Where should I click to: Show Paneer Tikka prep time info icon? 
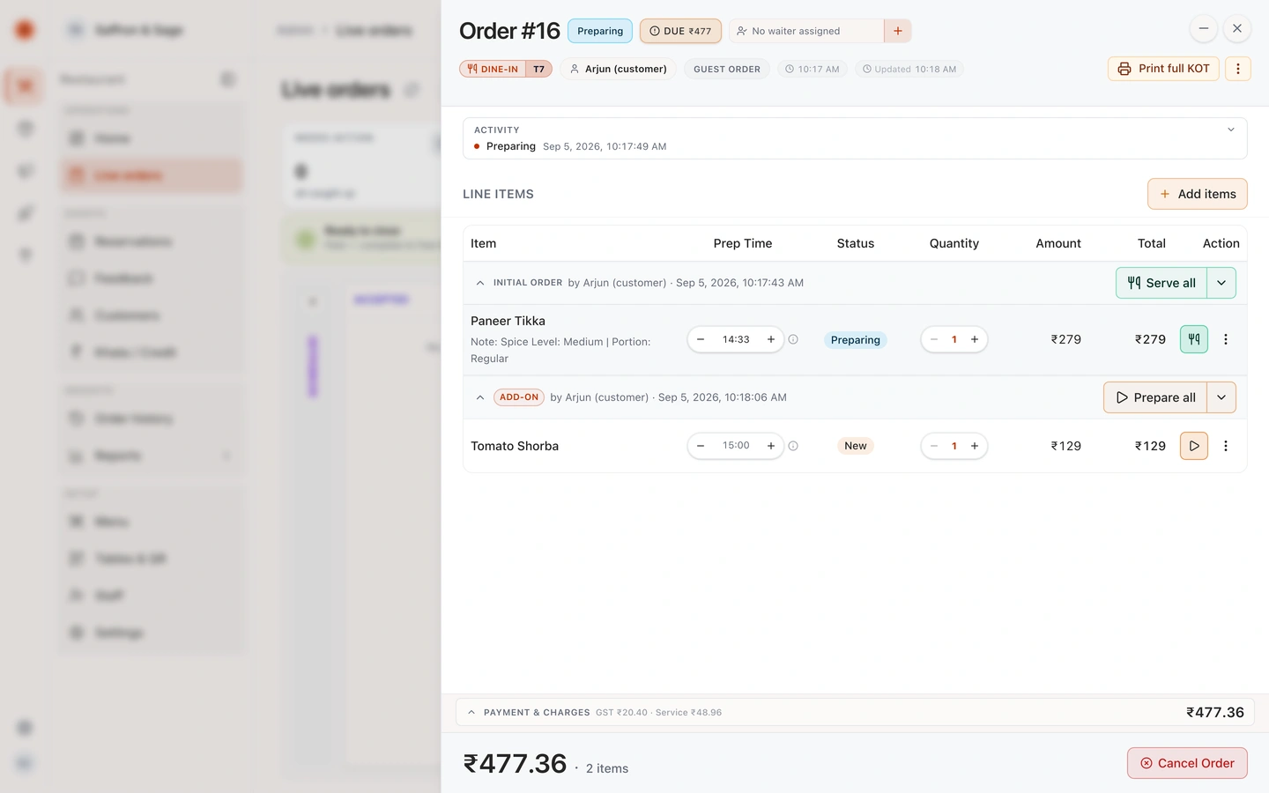793,339
